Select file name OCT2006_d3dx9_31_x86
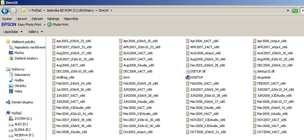Viewport: 304px width, 140px height. tap(208, 132)
